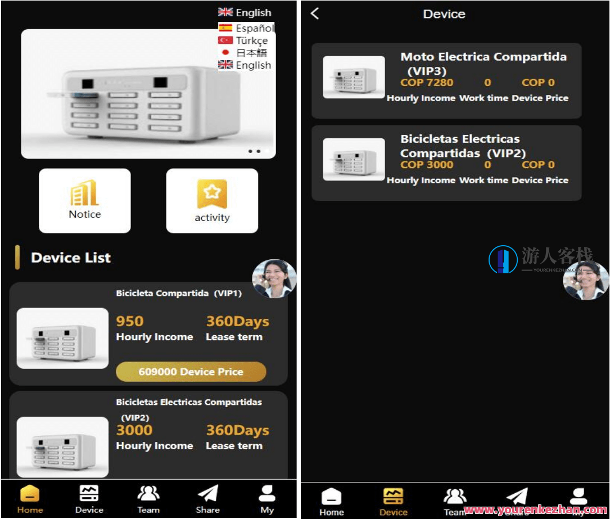The height and width of the screenshot is (519, 610).
Task: Open customer service avatar beside Device List
Action: coord(274,278)
